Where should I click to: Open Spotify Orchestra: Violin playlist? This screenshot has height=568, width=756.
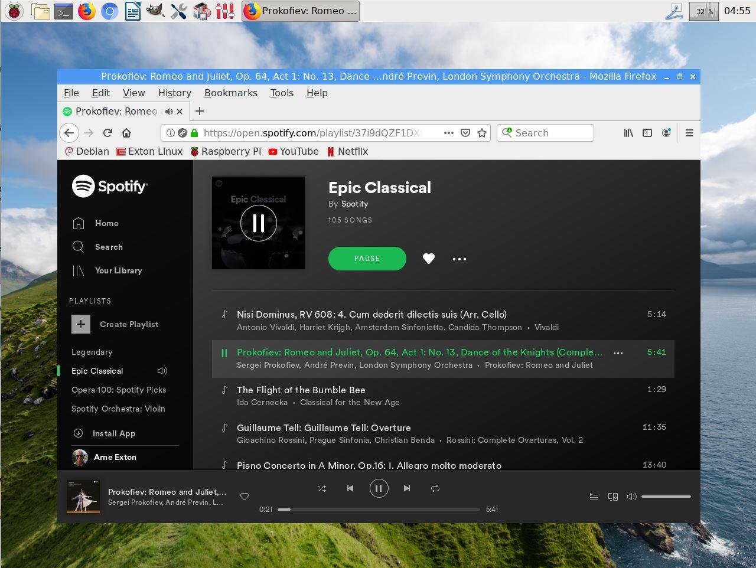click(x=118, y=409)
